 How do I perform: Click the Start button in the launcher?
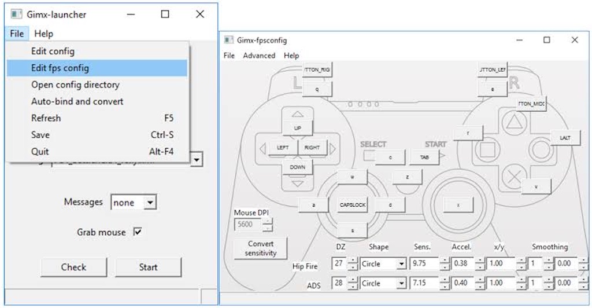tap(148, 267)
